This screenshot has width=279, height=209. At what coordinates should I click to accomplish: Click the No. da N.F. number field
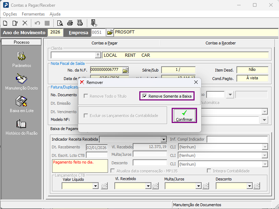click(106, 70)
